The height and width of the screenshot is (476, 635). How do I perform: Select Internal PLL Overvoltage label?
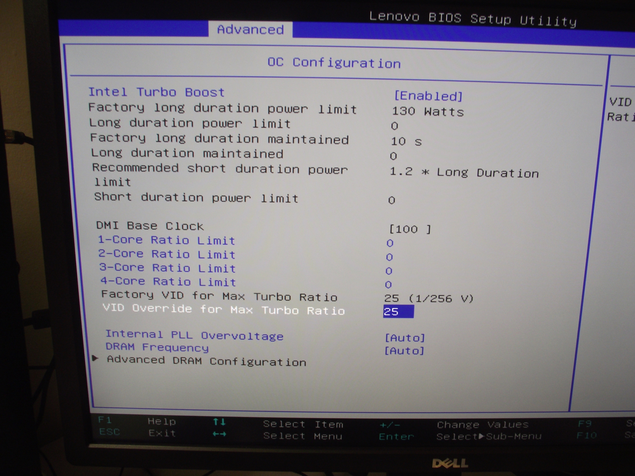194,335
